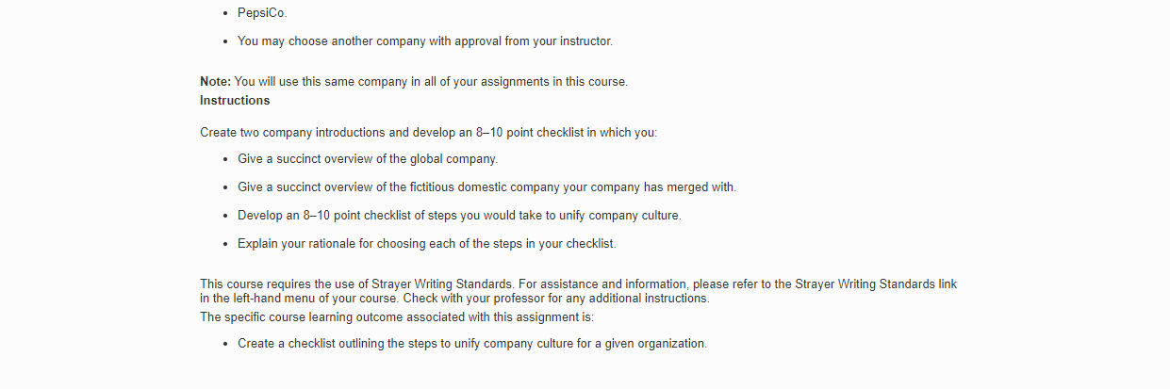Click the 'Explain your rationale' line
This screenshot has width=1170, height=389.
click(x=426, y=244)
